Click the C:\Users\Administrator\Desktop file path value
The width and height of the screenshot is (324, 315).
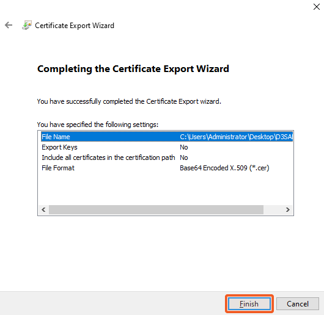tap(236, 137)
